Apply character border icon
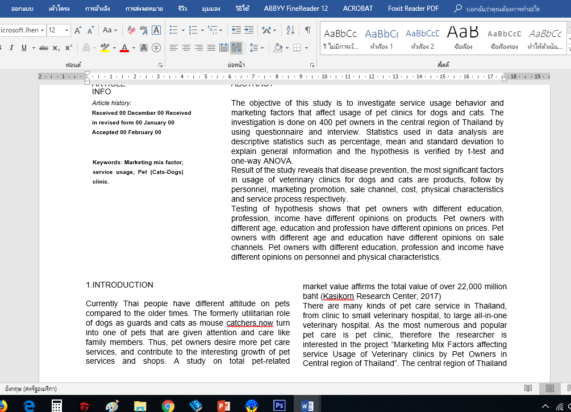 [156, 30]
